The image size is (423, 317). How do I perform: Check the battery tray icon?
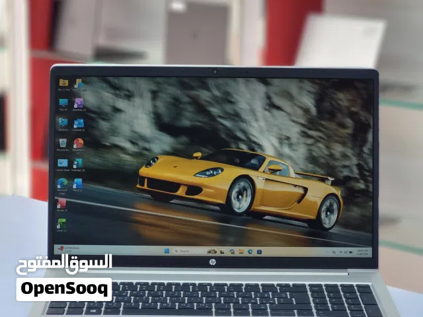point(351,252)
